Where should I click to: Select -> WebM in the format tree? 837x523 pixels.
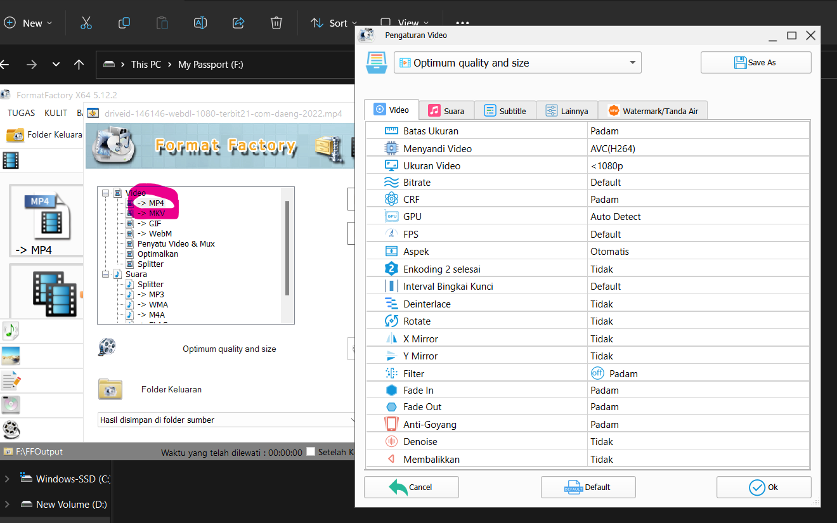[154, 233]
